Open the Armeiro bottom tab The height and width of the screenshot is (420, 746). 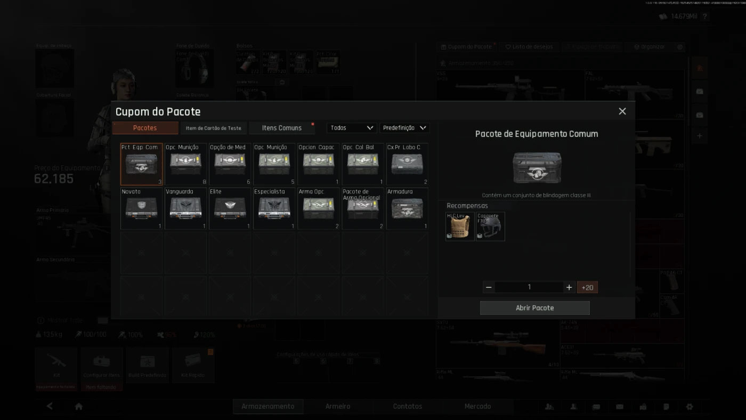coord(338,406)
